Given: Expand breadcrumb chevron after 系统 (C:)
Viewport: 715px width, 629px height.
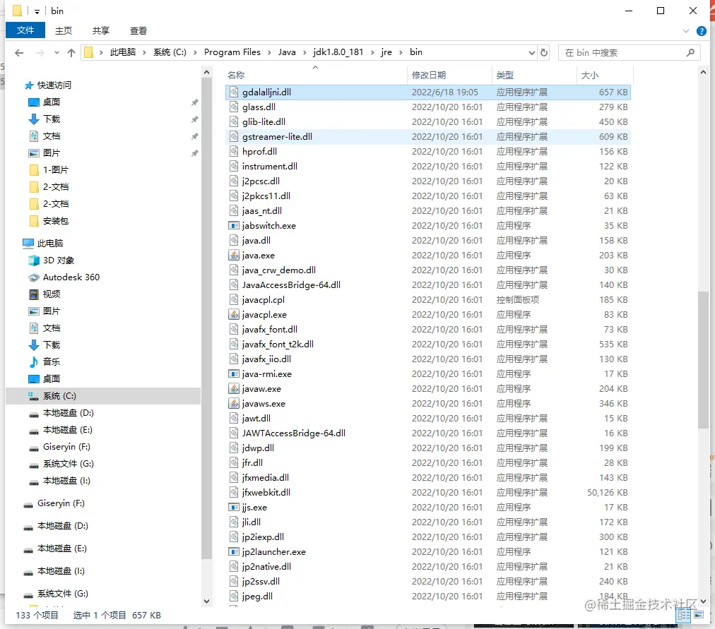Looking at the screenshot, I should (195, 52).
